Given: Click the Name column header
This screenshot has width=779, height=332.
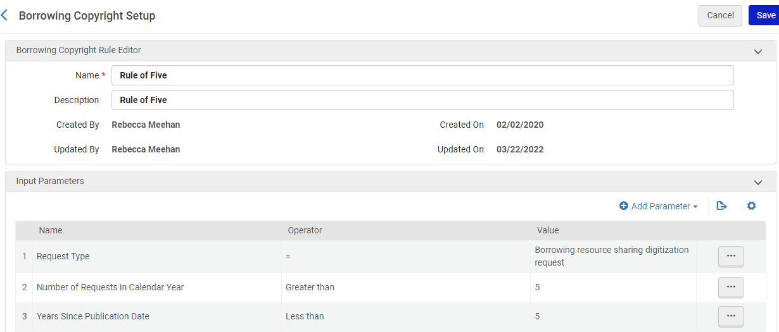Looking at the screenshot, I should (x=51, y=231).
